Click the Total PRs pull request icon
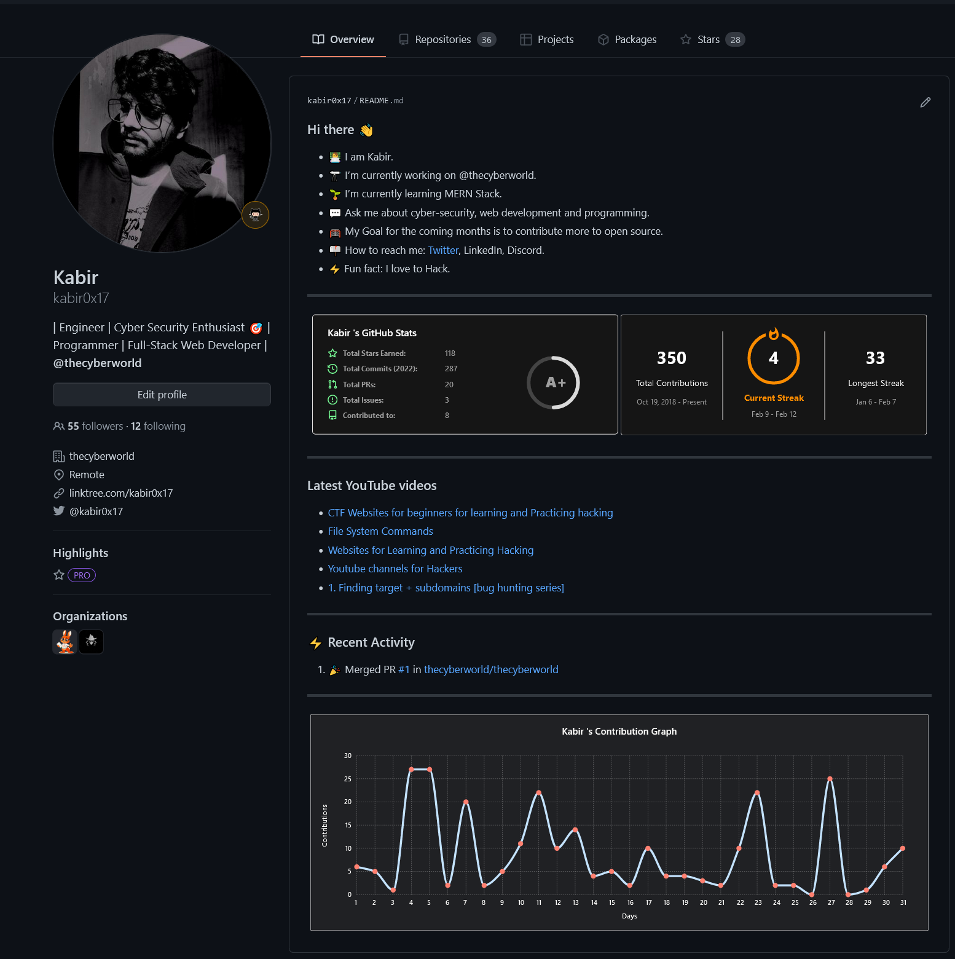Viewport: 955px width, 959px height. coord(332,384)
